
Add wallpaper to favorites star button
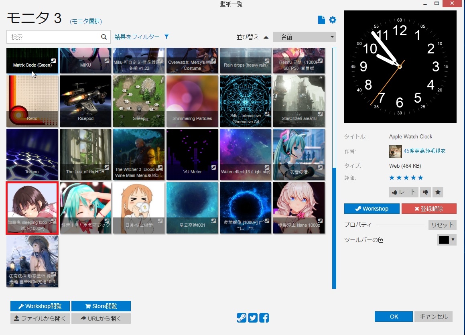point(438,192)
